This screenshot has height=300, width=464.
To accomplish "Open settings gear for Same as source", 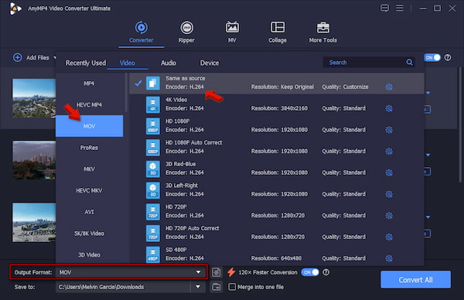I will (389, 87).
